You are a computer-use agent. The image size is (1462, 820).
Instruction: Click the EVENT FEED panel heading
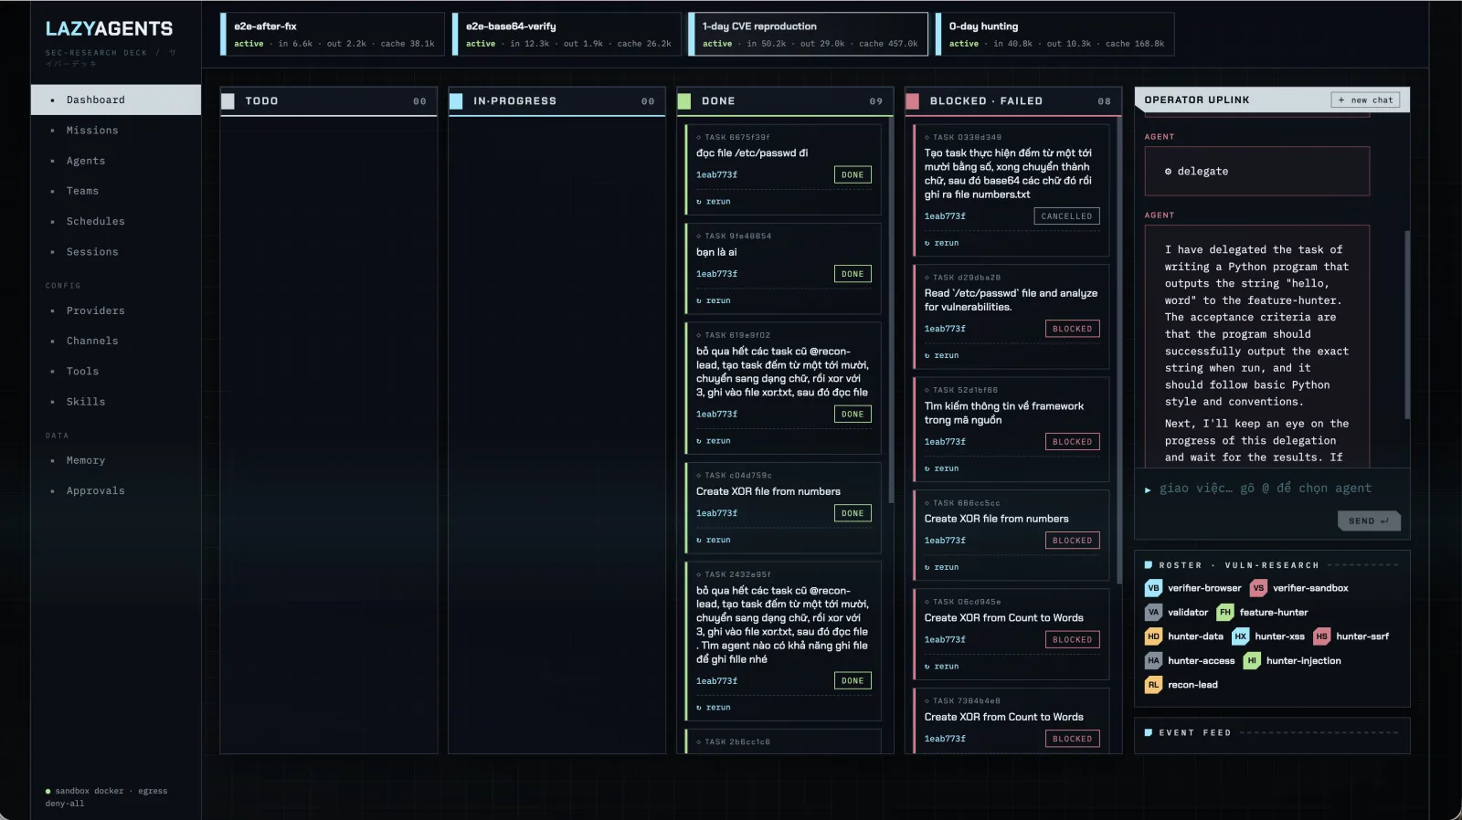pyautogui.click(x=1195, y=732)
